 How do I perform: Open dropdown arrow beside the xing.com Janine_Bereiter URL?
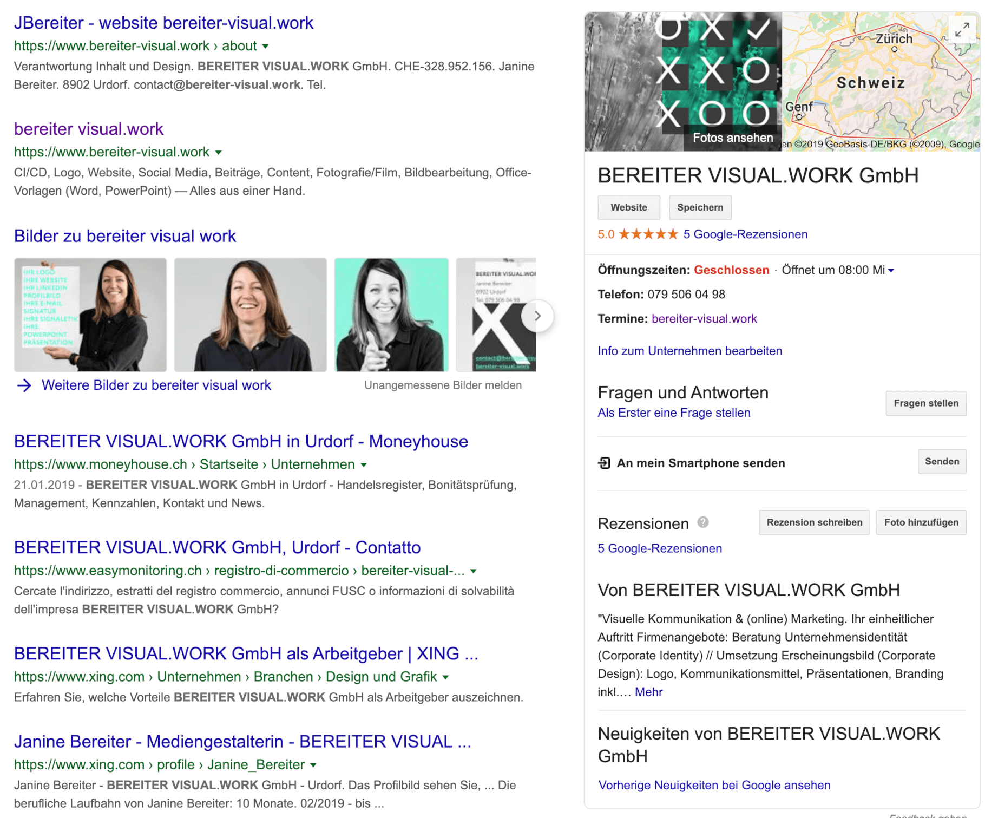tap(313, 765)
